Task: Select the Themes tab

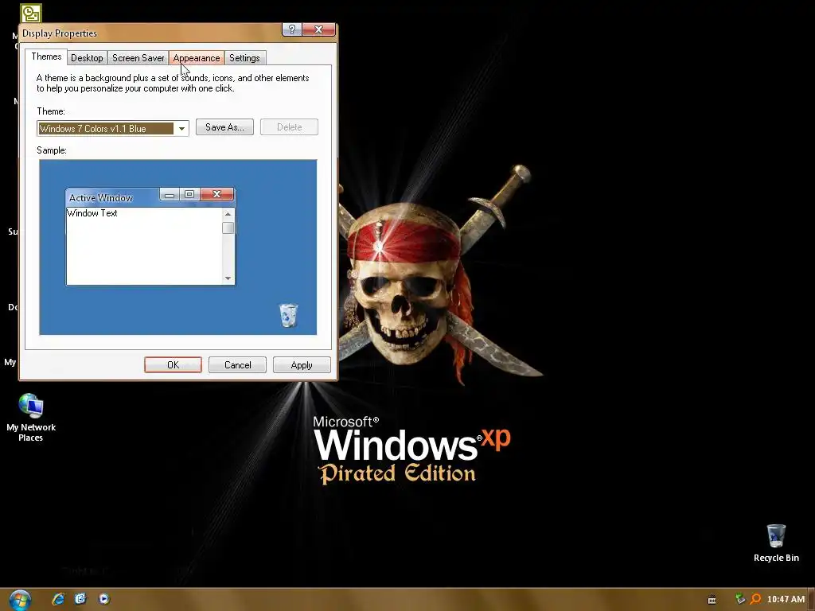Action: coord(46,56)
